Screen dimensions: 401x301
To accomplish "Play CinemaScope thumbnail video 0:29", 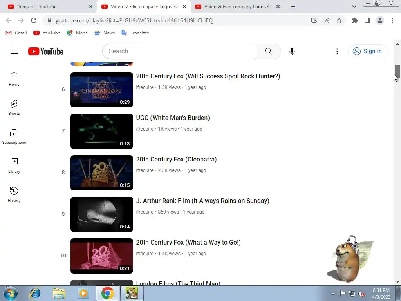I will coord(102,90).
